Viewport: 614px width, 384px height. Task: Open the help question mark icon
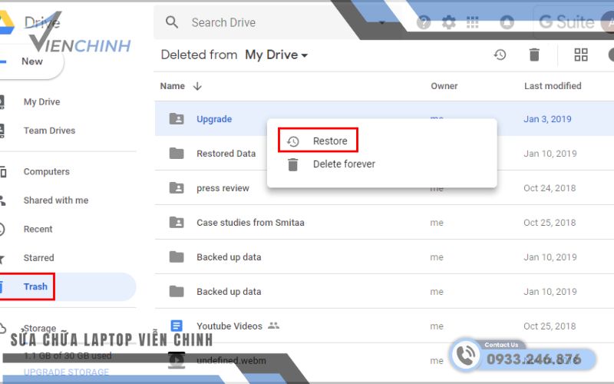coord(424,22)
